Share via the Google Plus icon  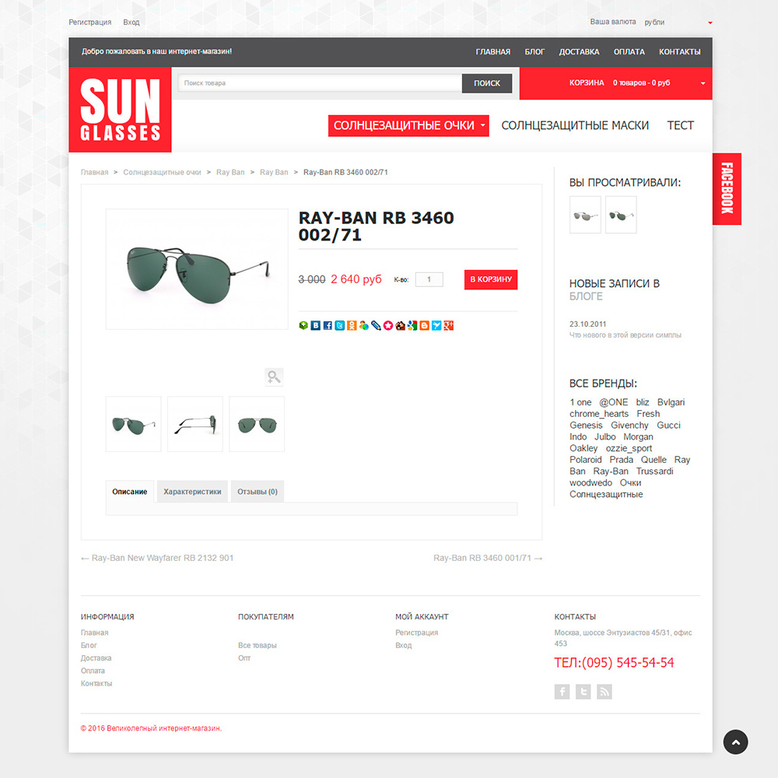click(449, 325)
